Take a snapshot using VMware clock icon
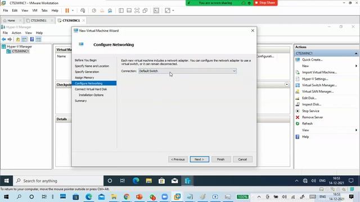This screenshot has width=360, height=202. [94, 11]
